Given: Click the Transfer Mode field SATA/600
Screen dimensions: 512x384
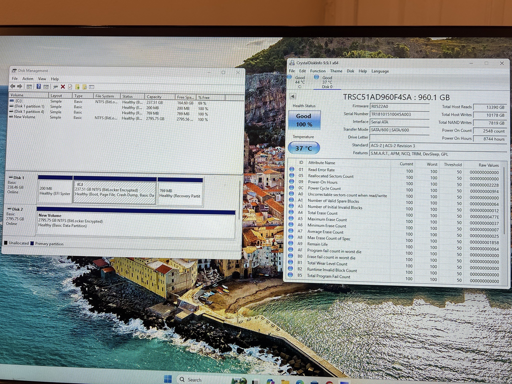Looking at the screenshot, I should tap(399, 130).
